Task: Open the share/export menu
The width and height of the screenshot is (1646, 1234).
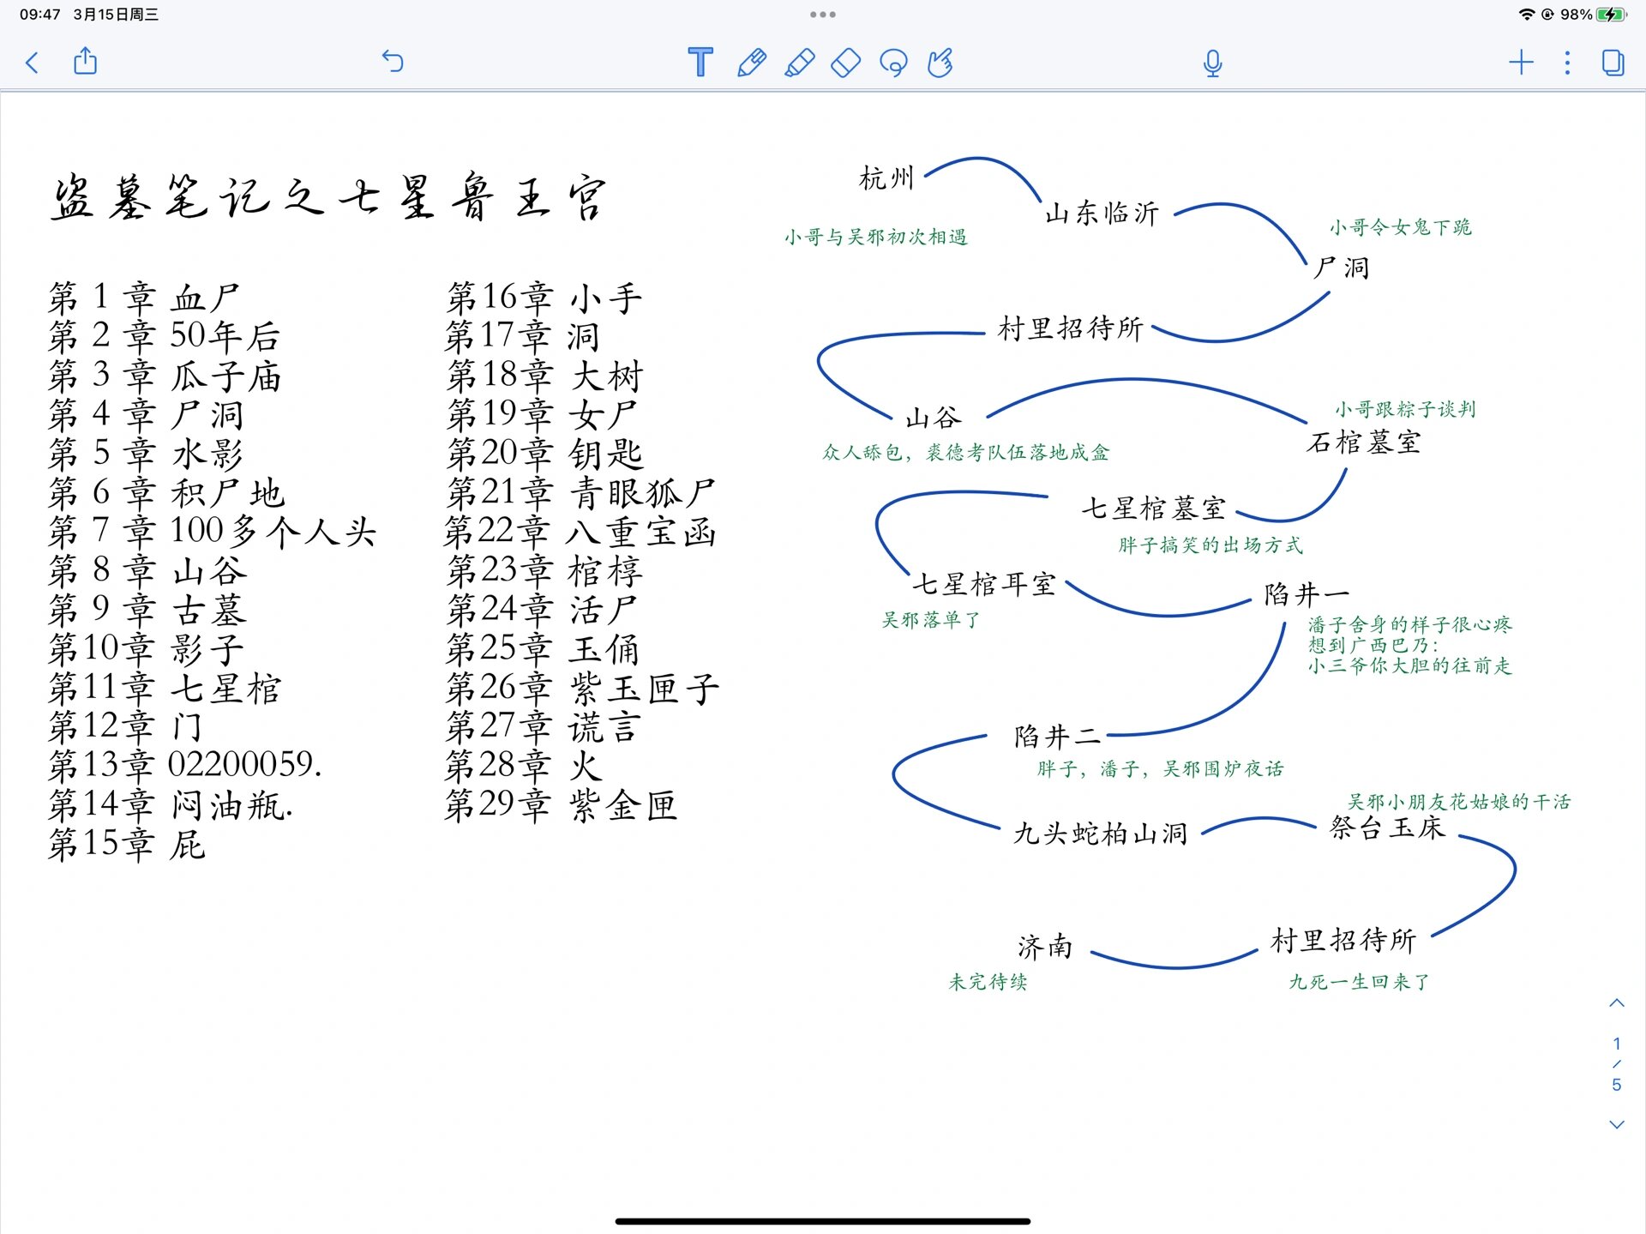Action: click(86, 61)
